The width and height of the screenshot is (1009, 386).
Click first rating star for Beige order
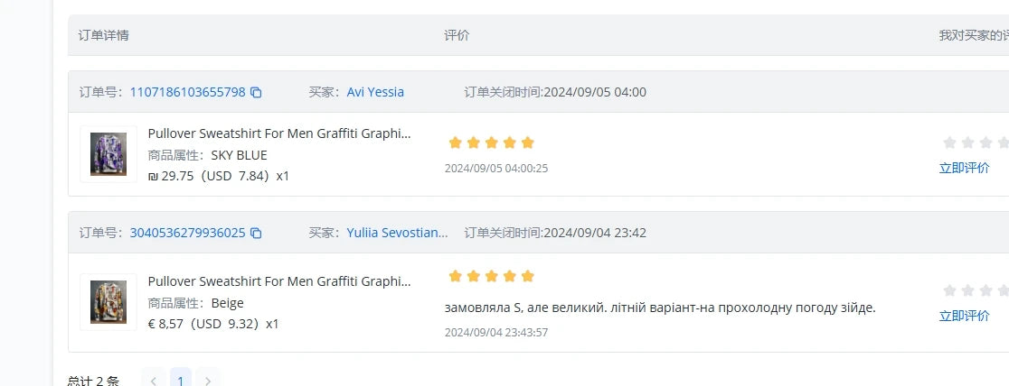[x=949, y=290]
